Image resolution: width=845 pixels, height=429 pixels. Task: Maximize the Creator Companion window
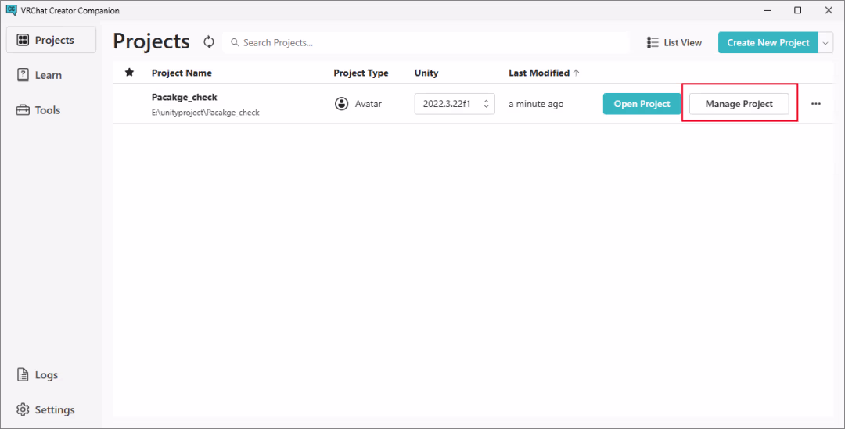click(798, 10)
